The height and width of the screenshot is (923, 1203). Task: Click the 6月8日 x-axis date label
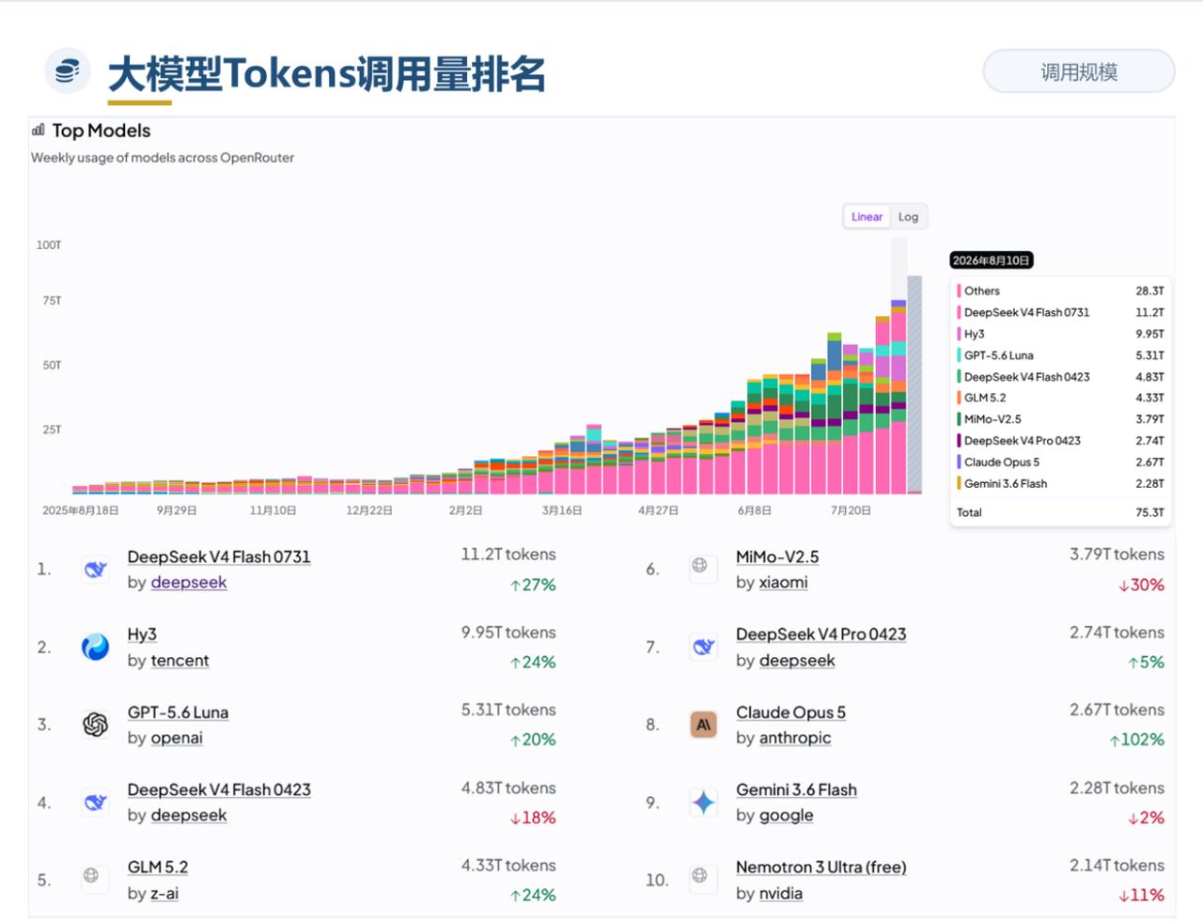point(754,510)
